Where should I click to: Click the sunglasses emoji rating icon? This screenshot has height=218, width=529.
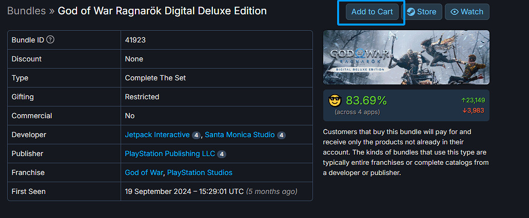pyautogui.click(x=335, y=100)
